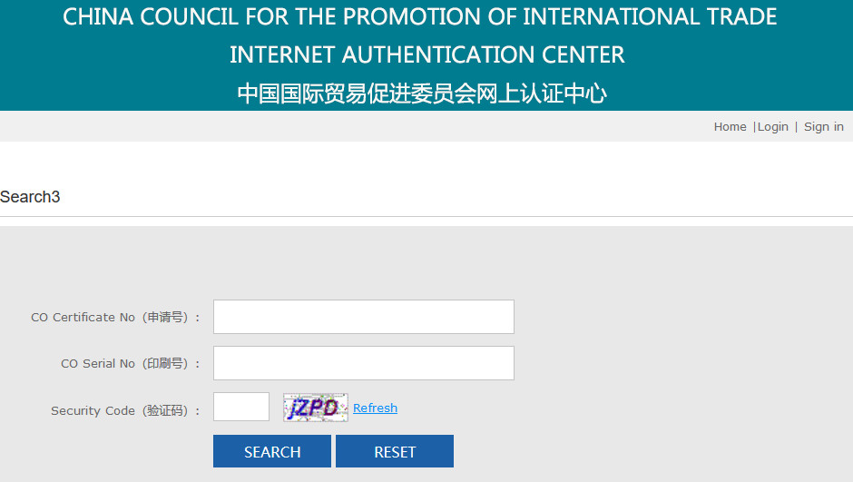The height and width of the screenshot is (482, 853).
Task: Go to the Login page
Action: (x=772, y=127)
